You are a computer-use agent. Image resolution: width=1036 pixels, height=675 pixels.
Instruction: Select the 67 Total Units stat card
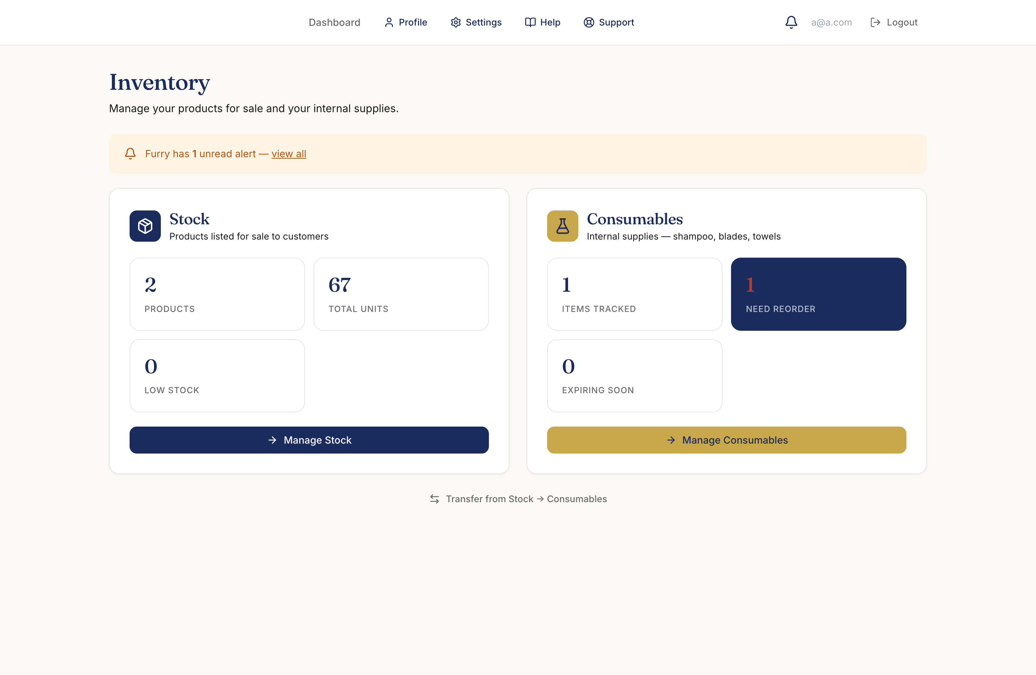point(401,294)
